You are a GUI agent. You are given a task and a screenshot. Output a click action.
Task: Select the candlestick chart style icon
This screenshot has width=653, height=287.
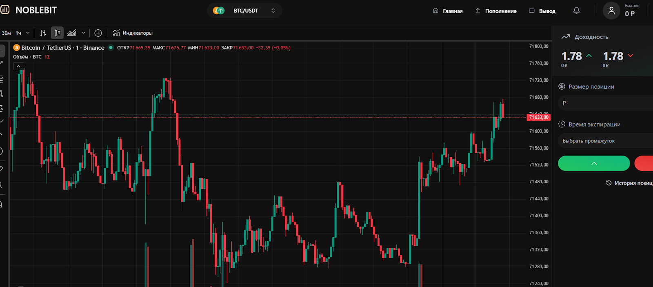57,33
